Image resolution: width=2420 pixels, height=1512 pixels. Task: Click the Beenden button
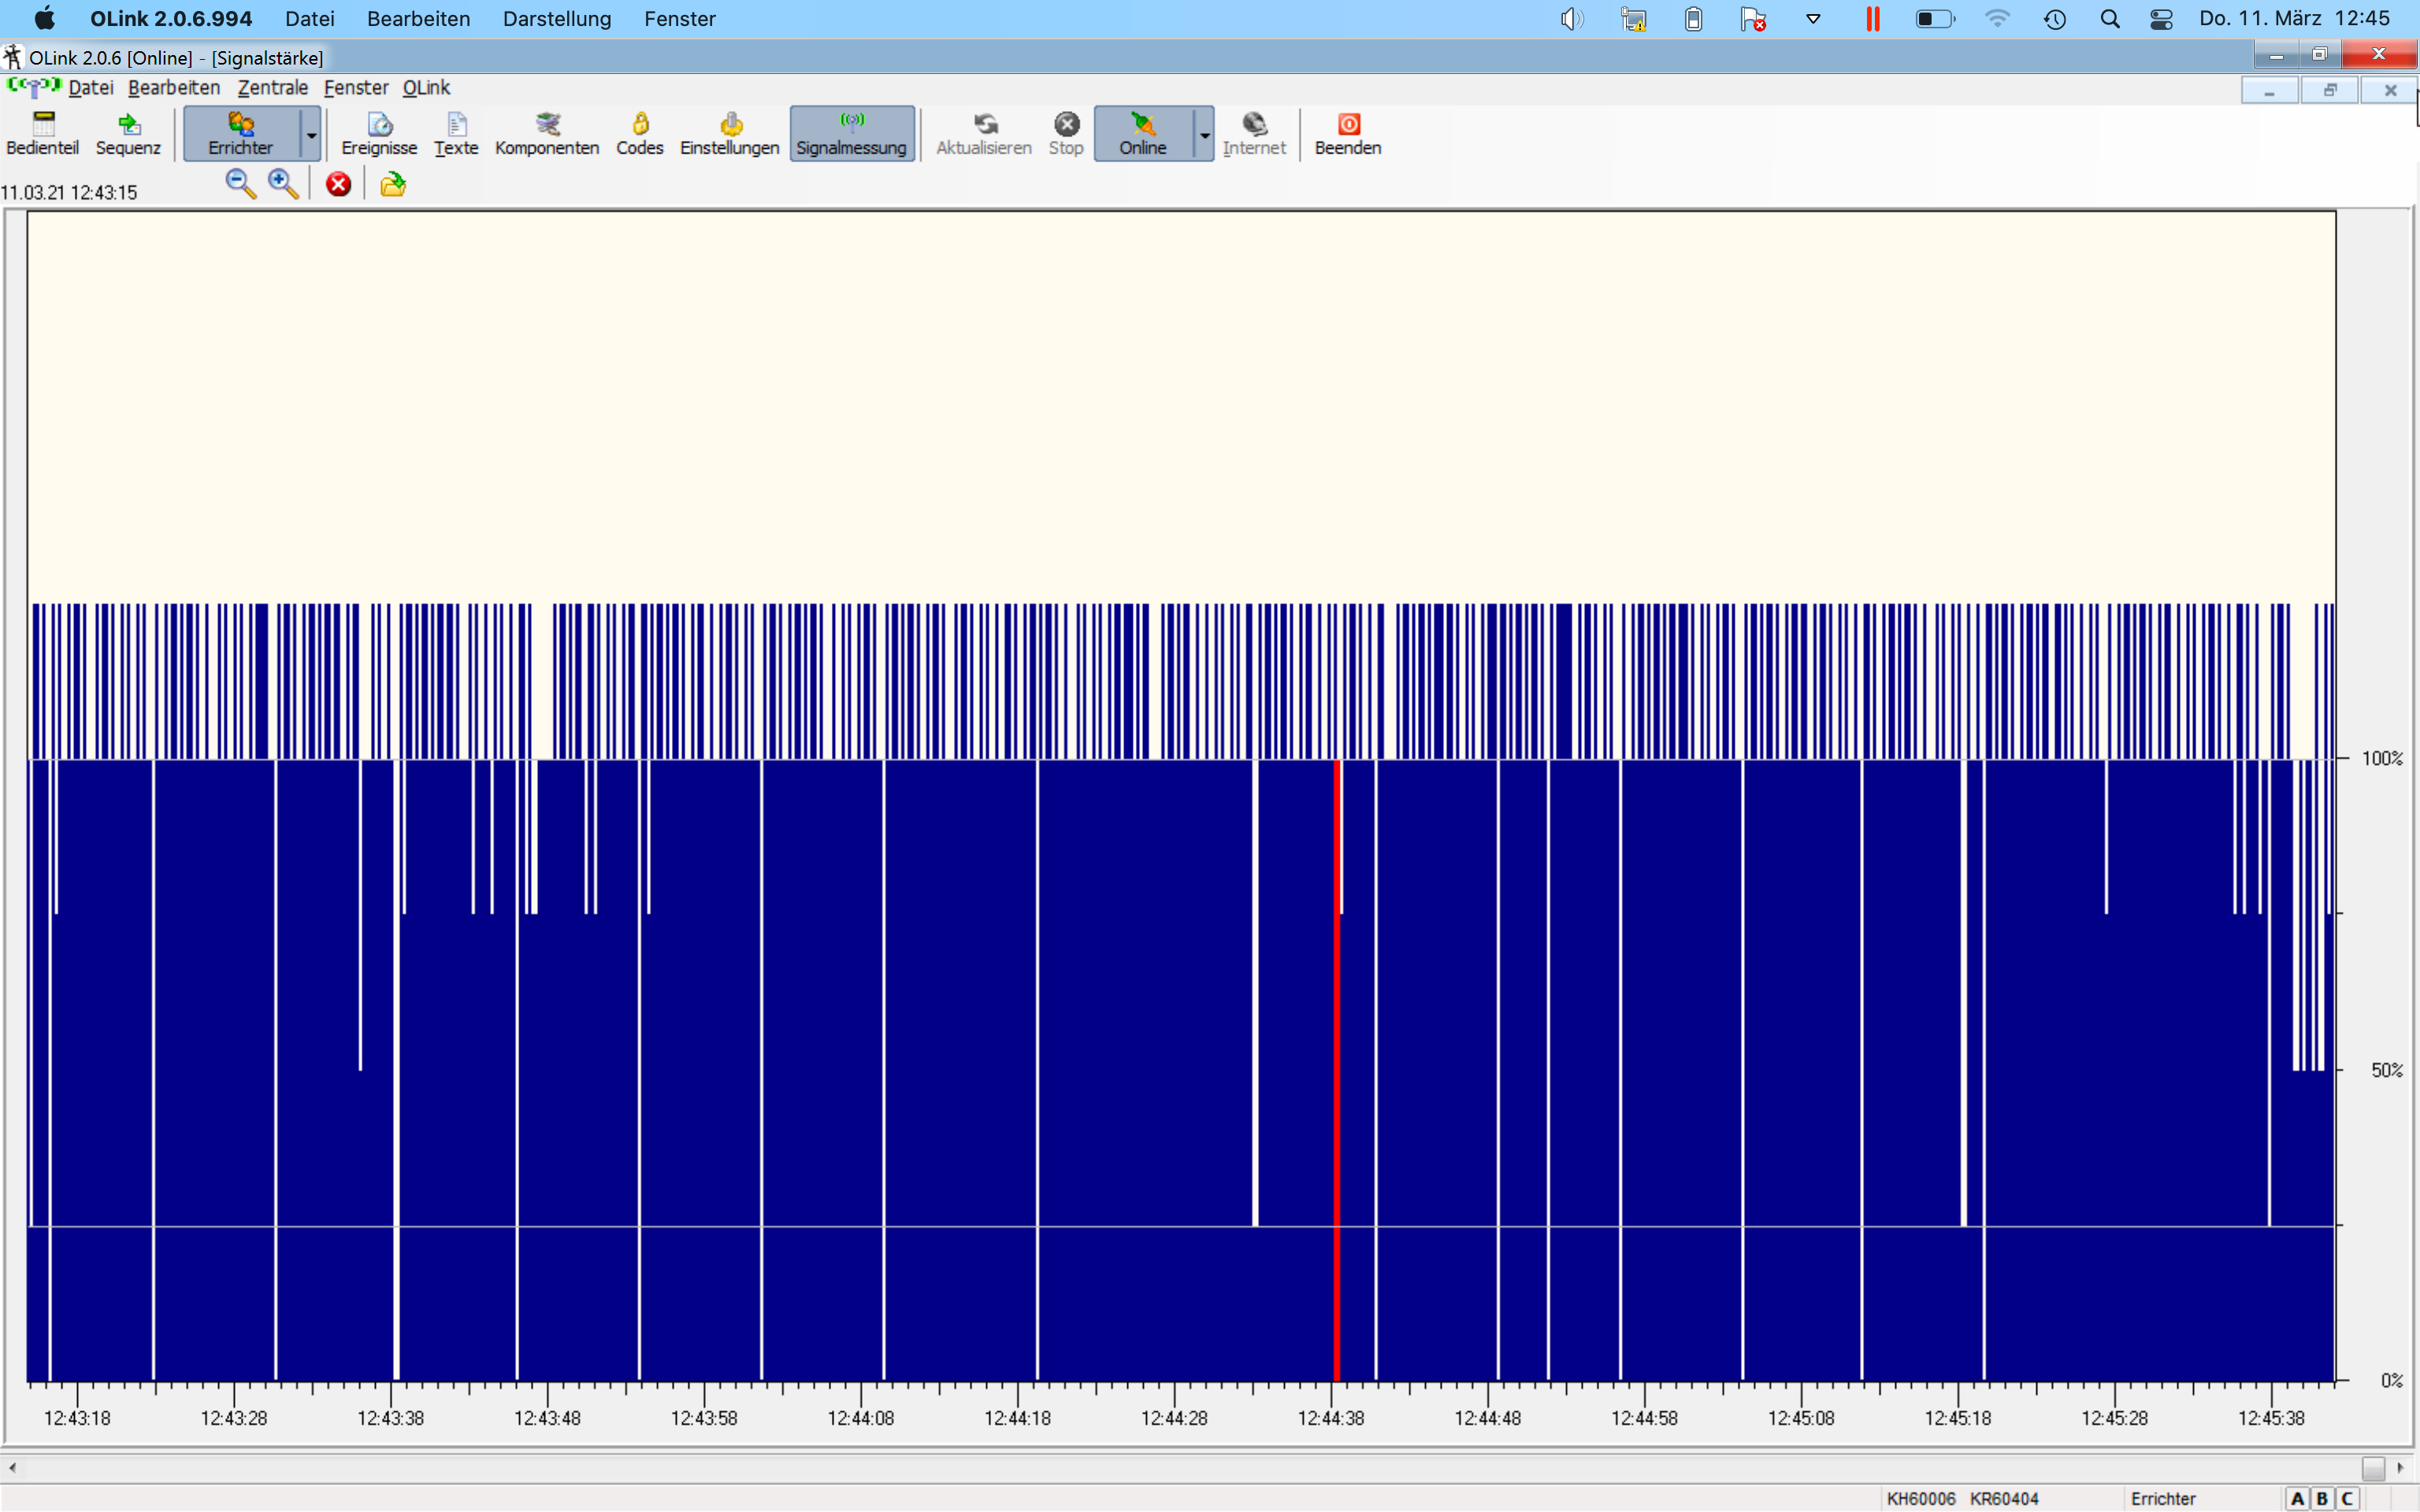pos(1347,133)
